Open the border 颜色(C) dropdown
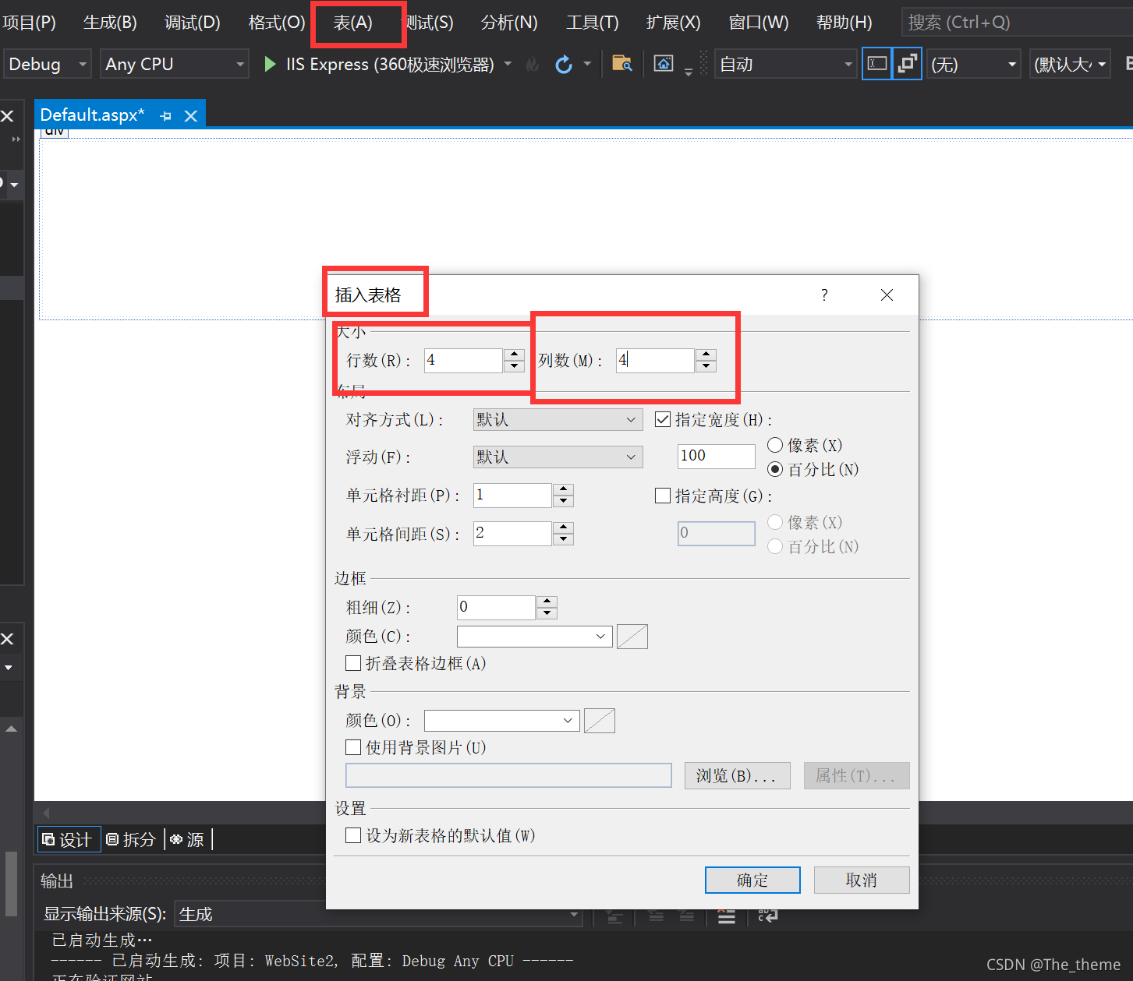Screen dimensions: 1133x981 pos(534,637)
